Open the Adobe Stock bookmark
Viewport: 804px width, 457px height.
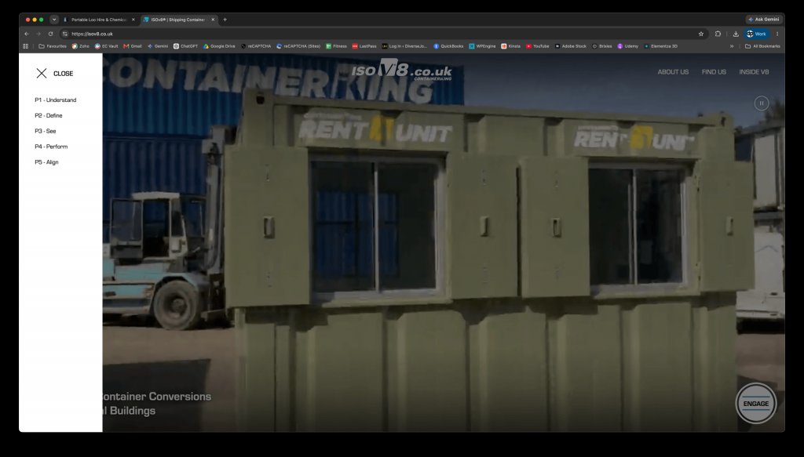click(x=571, y=46)
